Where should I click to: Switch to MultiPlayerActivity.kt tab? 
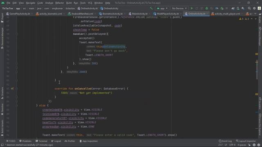click(166, 14)
